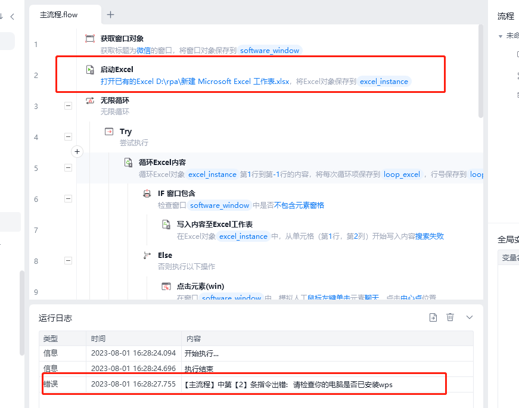Screen dimensions: 519x408
Task: Click the plus button to insert an instruction
Action: tap(77, 151)
